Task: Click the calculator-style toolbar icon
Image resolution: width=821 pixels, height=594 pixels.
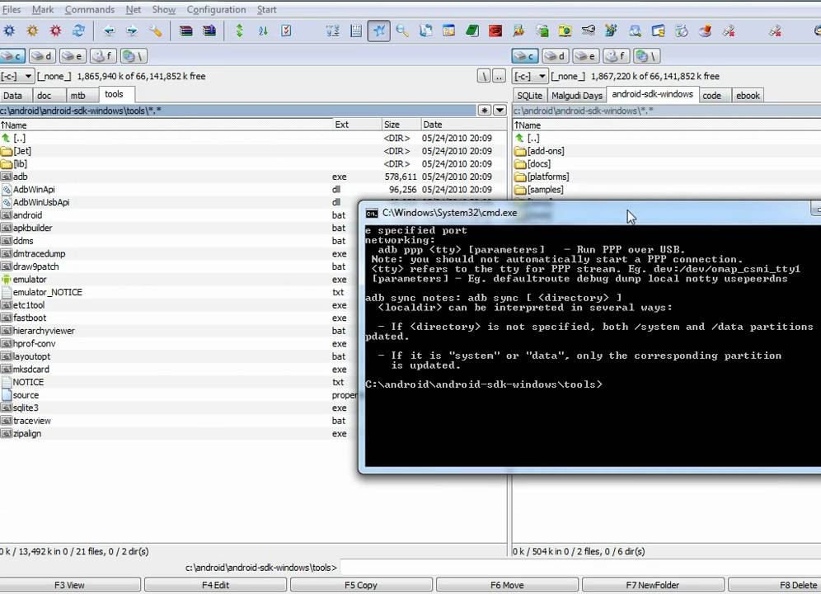Action: point(356,31)
